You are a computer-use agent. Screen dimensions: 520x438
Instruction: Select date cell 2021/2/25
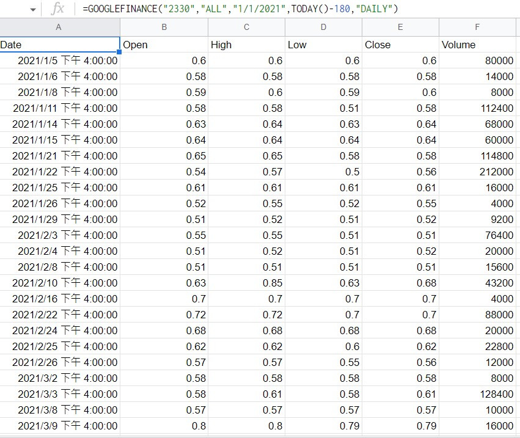coord(60,346)
